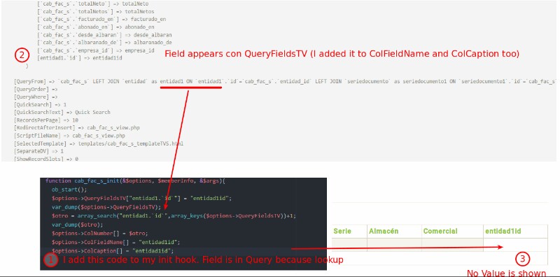Click the [RecordsPerPage] => 10 line
The height and width of the screenshot is (277, 560).
click(46, 120)
